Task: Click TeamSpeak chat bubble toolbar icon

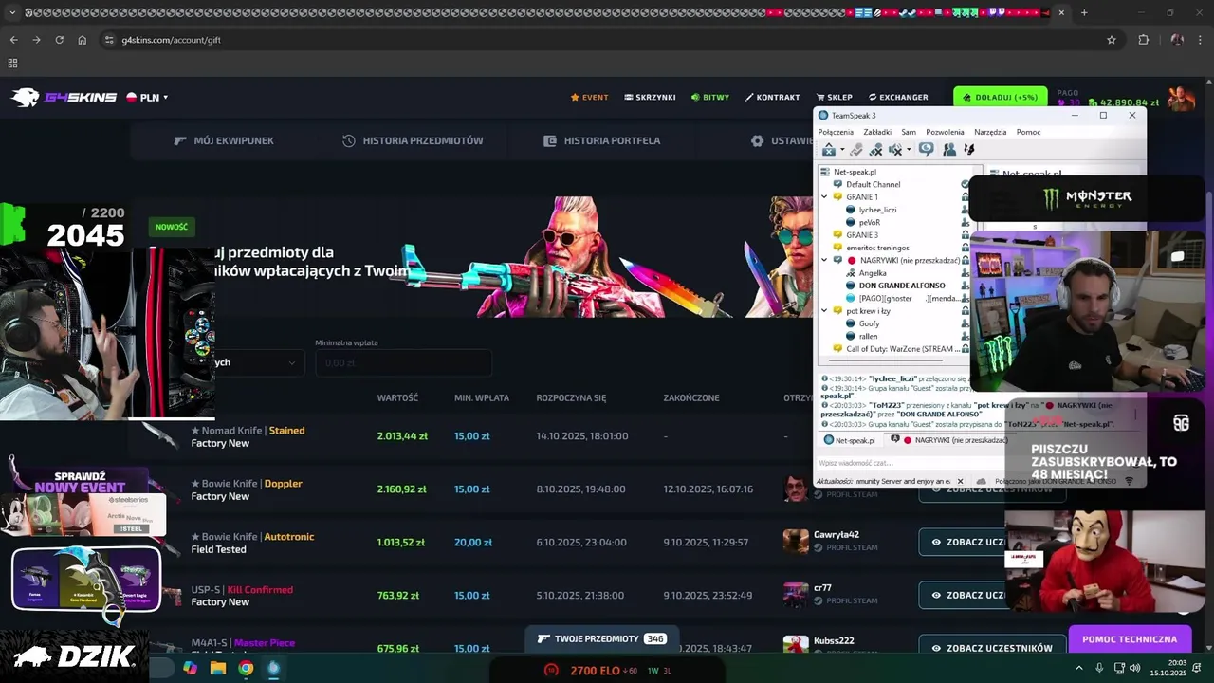Action: point(927,150)
